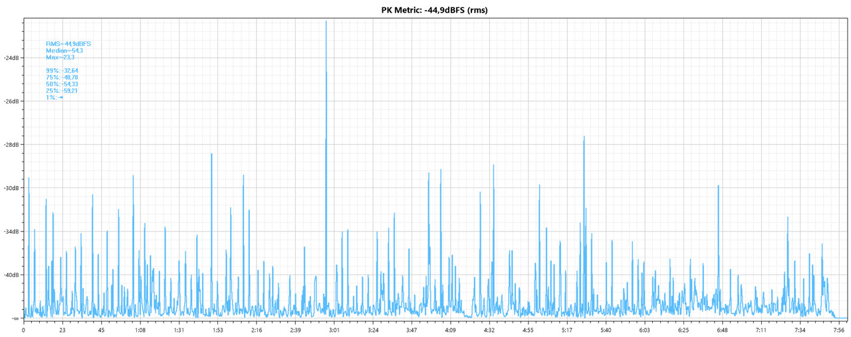The width and height of the screenshot is (851, 337).
Task: Click the "3:47" time axis label
Action: [412, 330]
